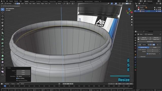Select the Select Box tool

(x=3, y=9)
